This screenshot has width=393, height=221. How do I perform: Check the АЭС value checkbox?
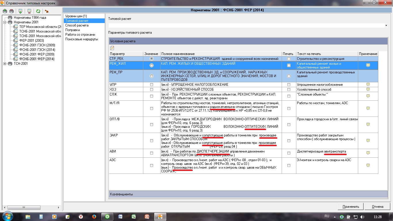tap(152, 165)
